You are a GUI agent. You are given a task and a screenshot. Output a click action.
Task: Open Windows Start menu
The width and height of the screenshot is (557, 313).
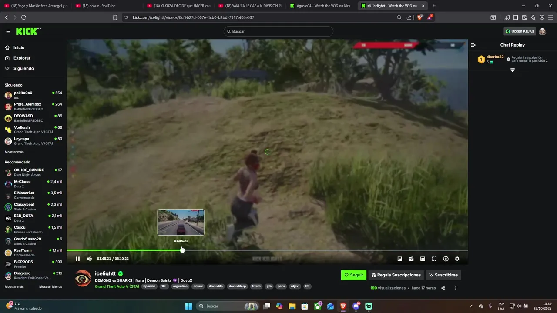click(x=188, y=306)
